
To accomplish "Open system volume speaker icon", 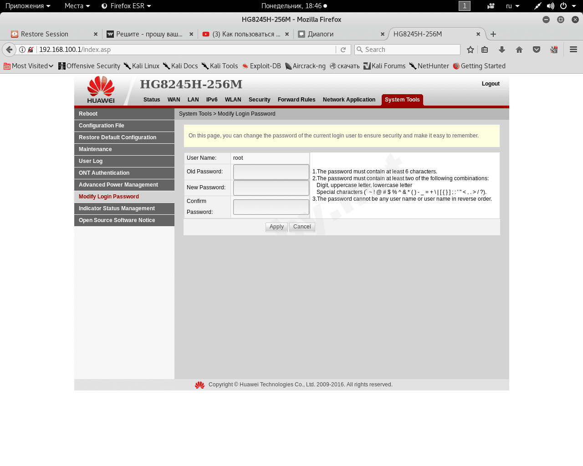I will tap(551, 6).
